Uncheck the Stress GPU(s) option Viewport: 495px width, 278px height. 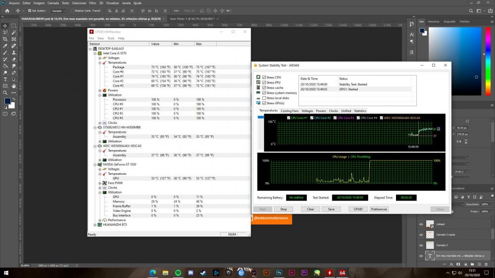pos(264,103)
